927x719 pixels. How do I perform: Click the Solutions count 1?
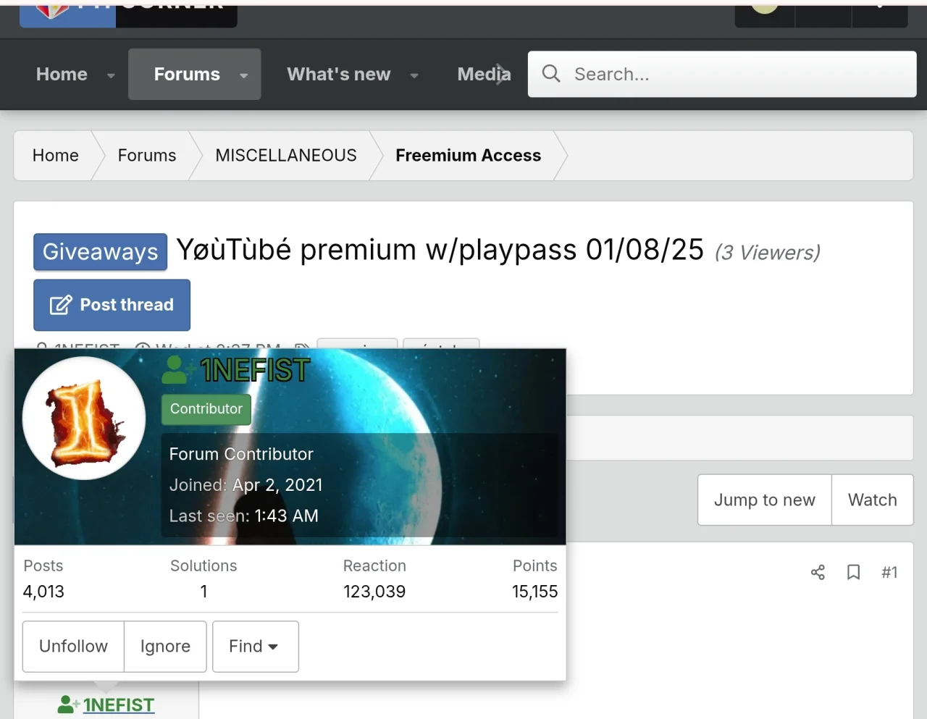(204, 592)
